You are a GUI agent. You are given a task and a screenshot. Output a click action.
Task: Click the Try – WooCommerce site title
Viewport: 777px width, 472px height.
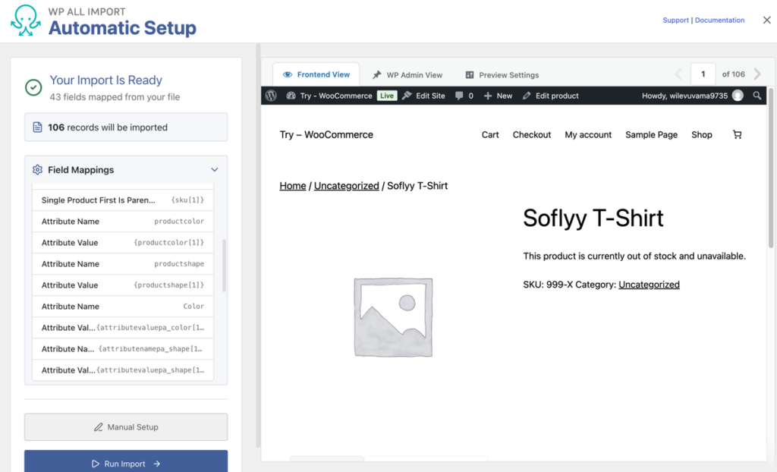pyautogui.click(x=326, y=135)
